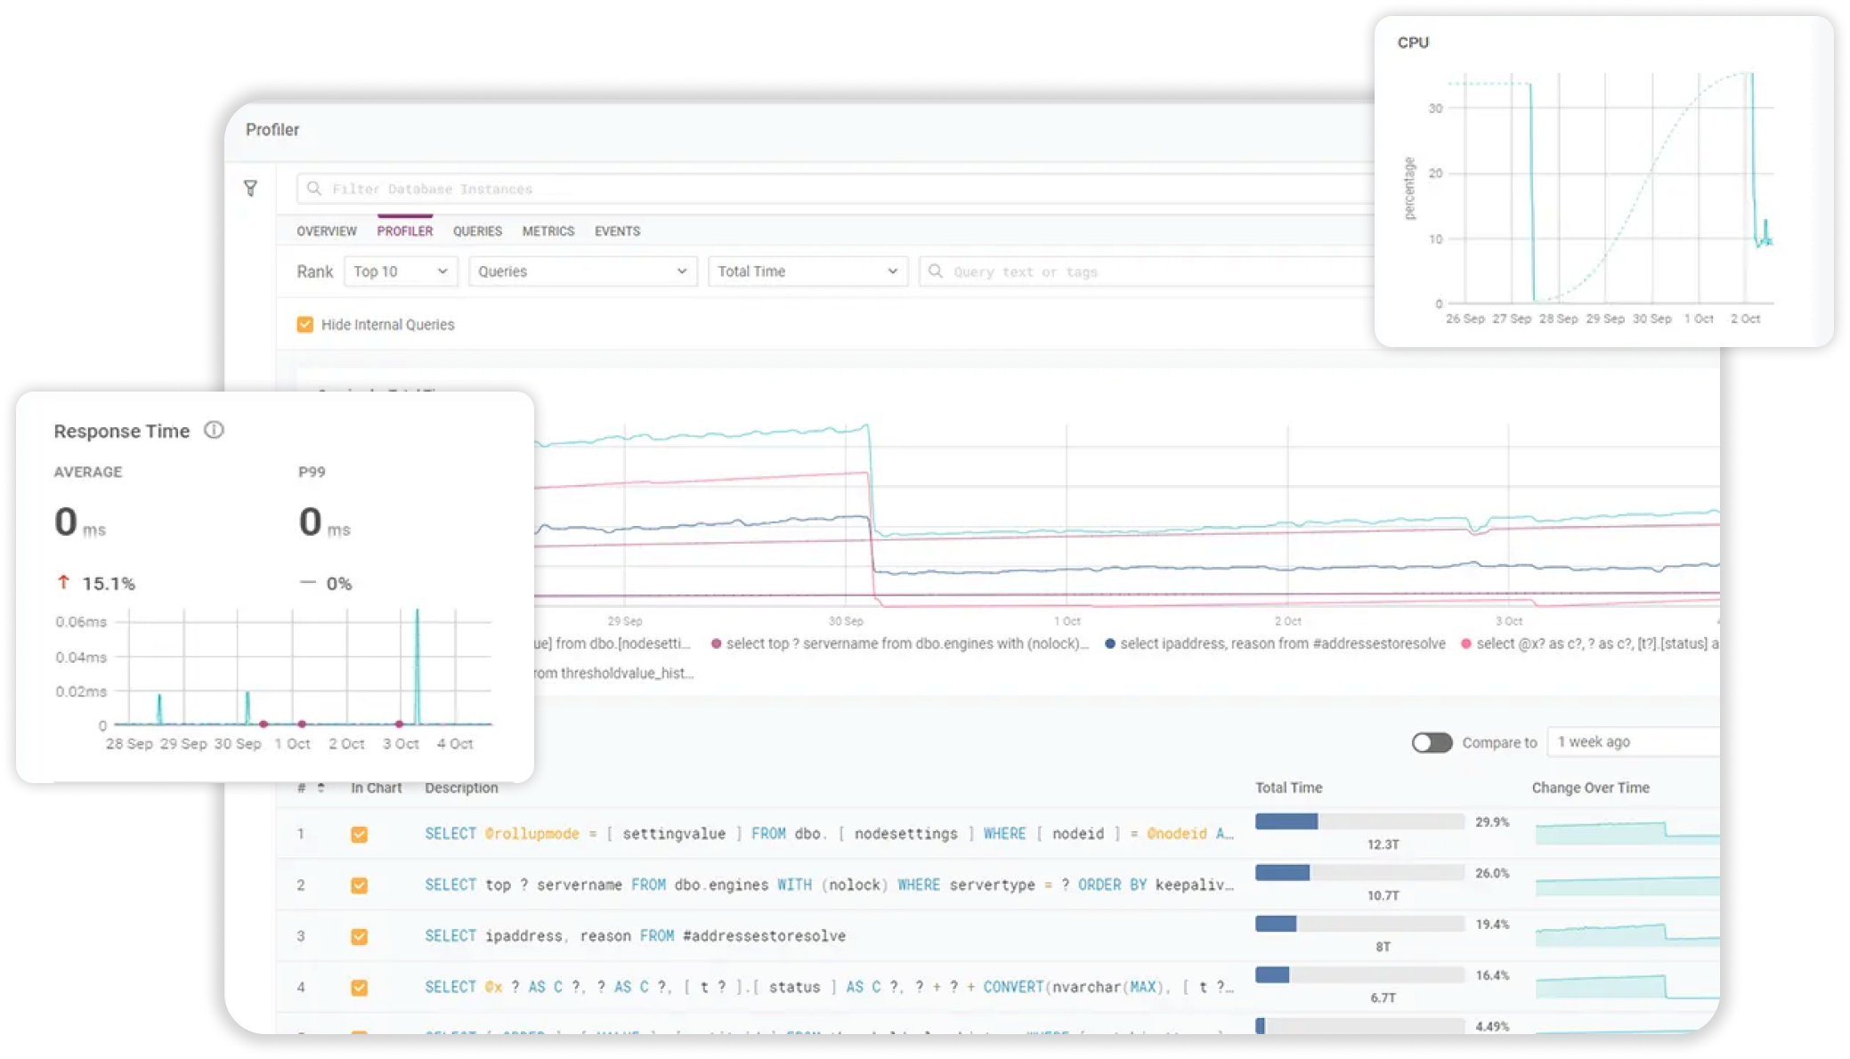Uncheck In Chart for query row 3
The width and height of the screenshot is (1850, 1059).
tap(360, 936)
